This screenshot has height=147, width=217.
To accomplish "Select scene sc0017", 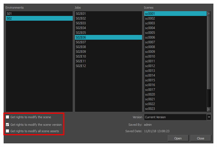I will 176,90.
